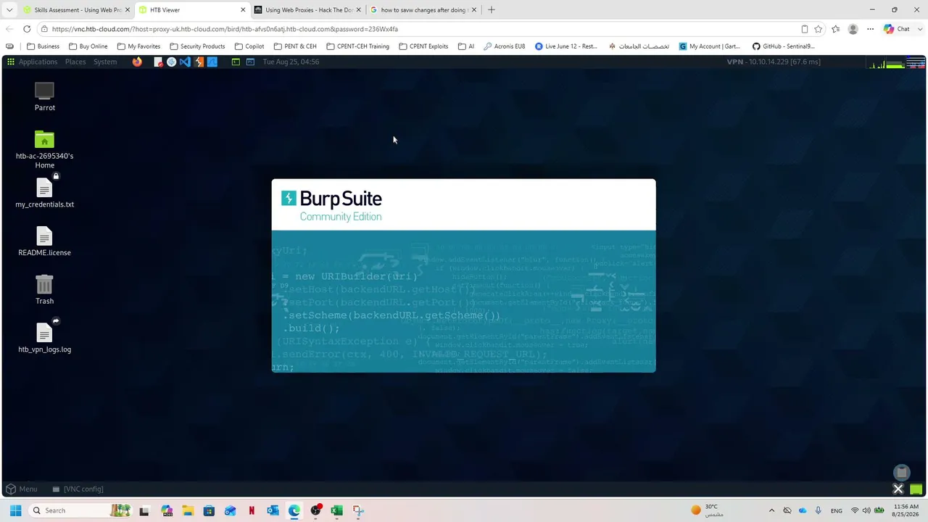Open Edge favorites list icon
Image resolution: width=928 pixels, height=522 pixels.
[x=836, y=29]
